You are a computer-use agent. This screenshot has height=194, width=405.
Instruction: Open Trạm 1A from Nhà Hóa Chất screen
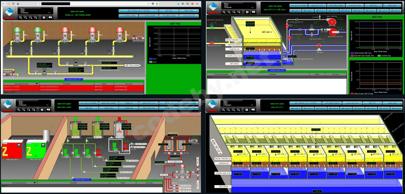coord(129,103)
